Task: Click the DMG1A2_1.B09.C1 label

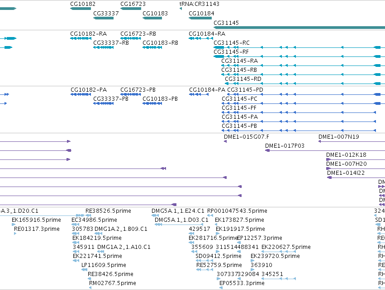Action: (x=121, y=229)
